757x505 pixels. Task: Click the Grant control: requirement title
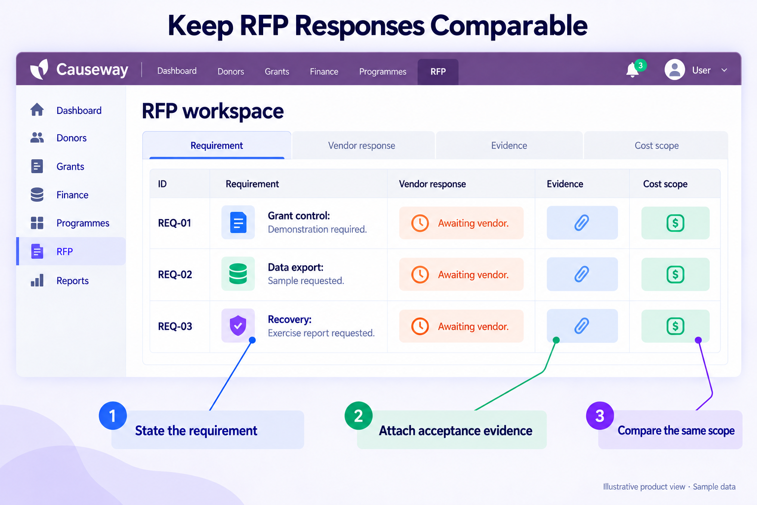tap(299, 216)
